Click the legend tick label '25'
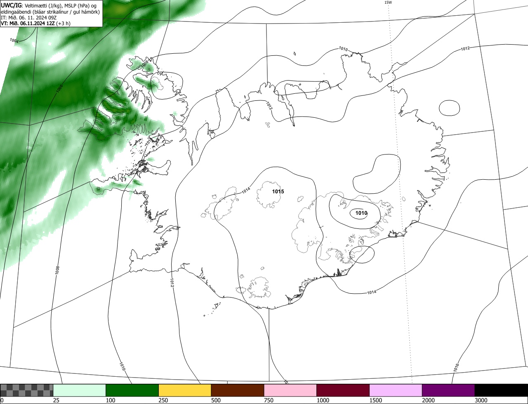The height and width of the screenshot is (404, 528). coord(57,400)
